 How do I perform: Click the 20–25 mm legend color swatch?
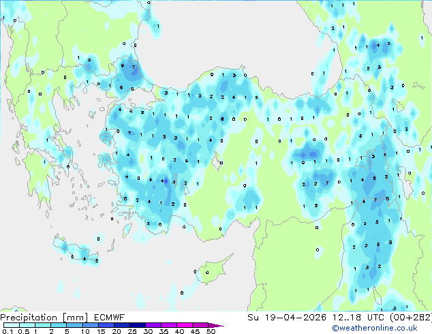[121, 325]
